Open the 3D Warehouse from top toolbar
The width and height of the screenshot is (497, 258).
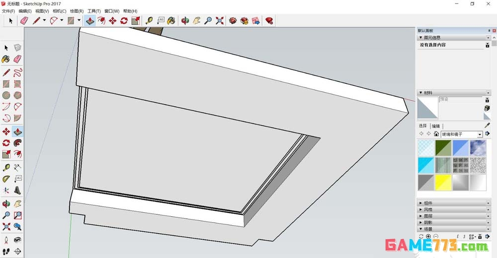pyautogui.click(x=233, y=21)
